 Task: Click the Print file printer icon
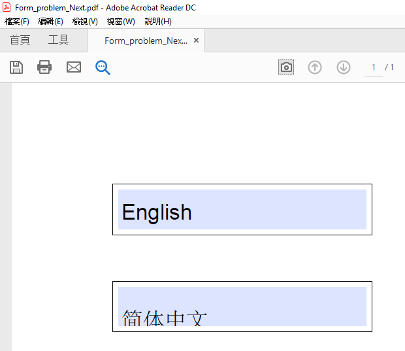point(44,67)
